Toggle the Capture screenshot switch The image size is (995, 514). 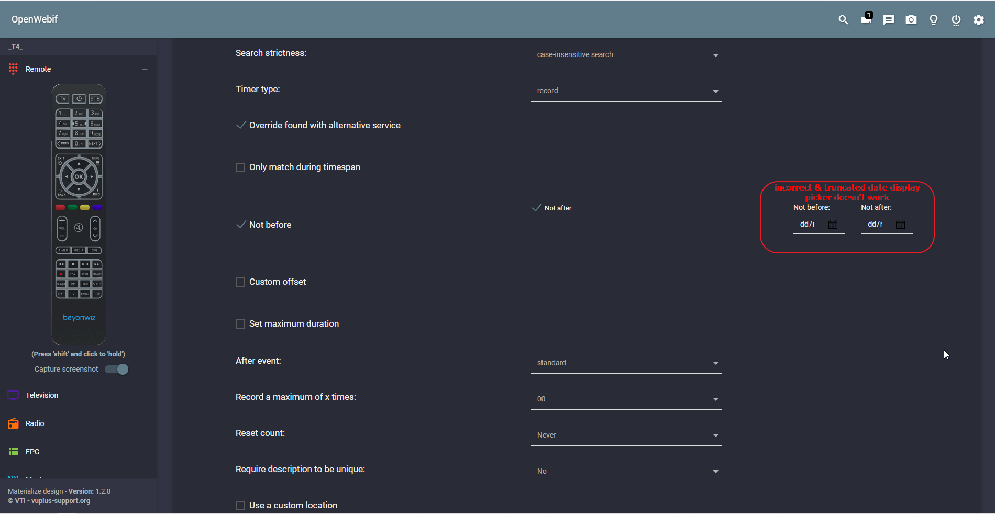pos(116,369)
